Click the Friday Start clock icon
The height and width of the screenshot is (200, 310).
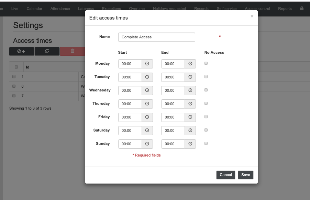[147, 117]
